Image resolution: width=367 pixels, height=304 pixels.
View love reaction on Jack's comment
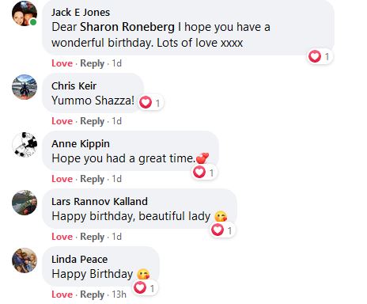320,56
